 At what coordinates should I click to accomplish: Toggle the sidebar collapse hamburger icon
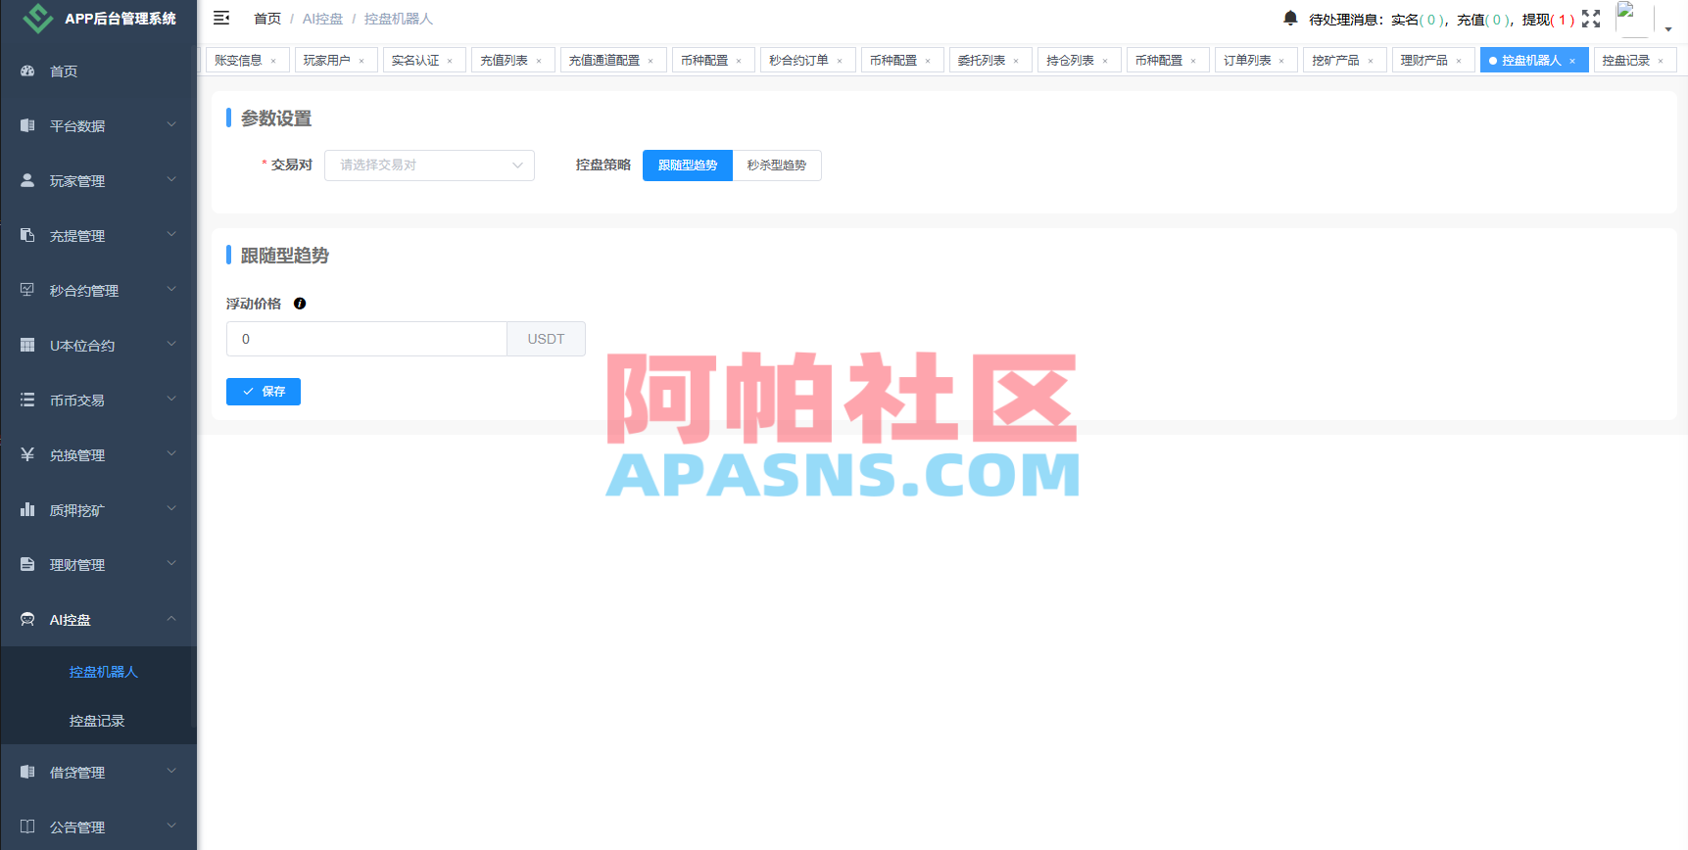221,18
